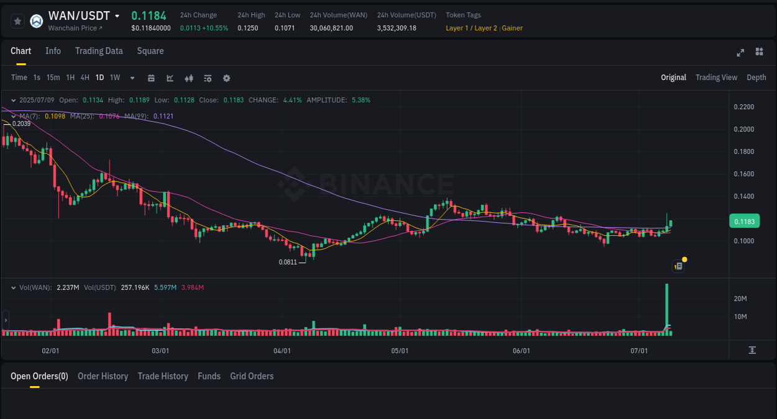777x419 pixels.
Task: Open the extra timeframes dropdown arrow
Action: click(x=132, y=78)
